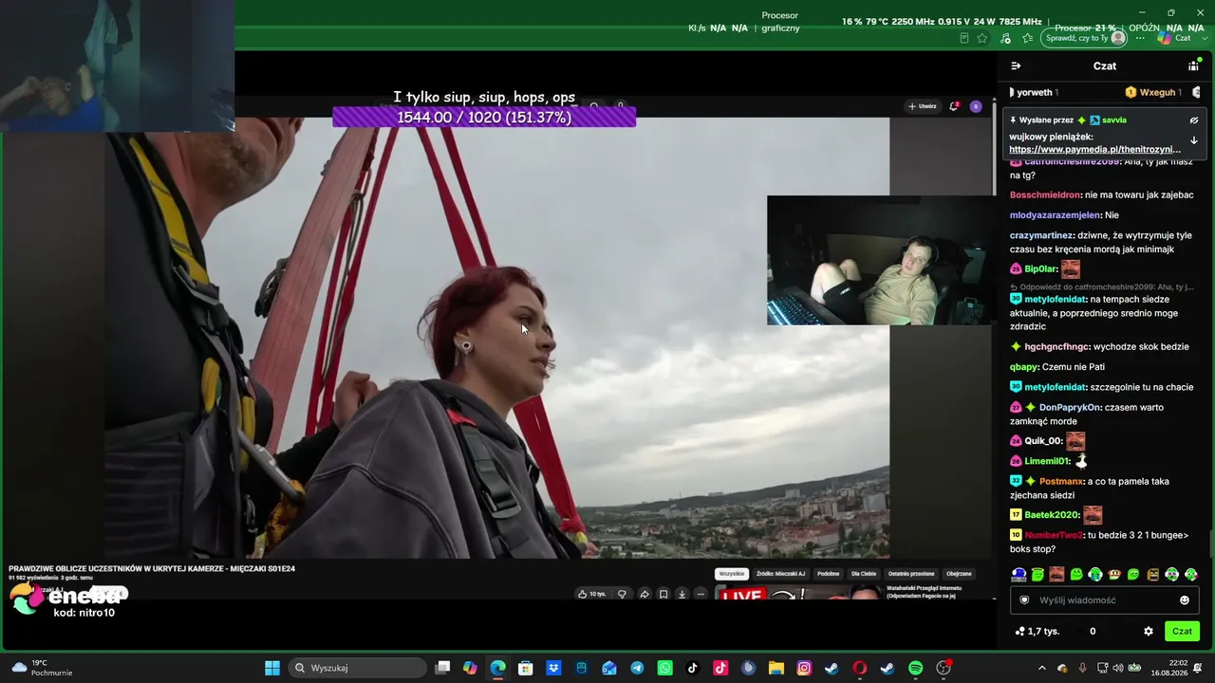Download the video with the download icon
The width and height of the screenshot is (1215, 683).
coord(682,594)
